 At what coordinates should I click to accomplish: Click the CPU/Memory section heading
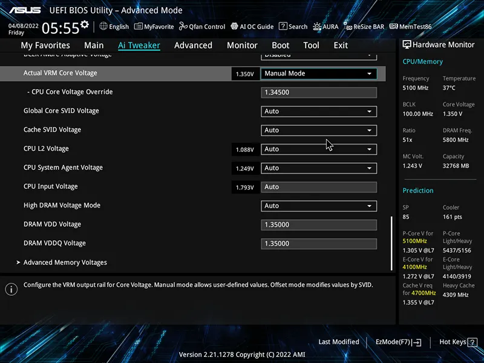pyautogui.click(x=422, y=62)
